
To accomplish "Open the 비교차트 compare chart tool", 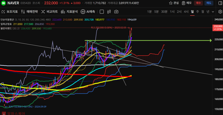I will (50, 12).
